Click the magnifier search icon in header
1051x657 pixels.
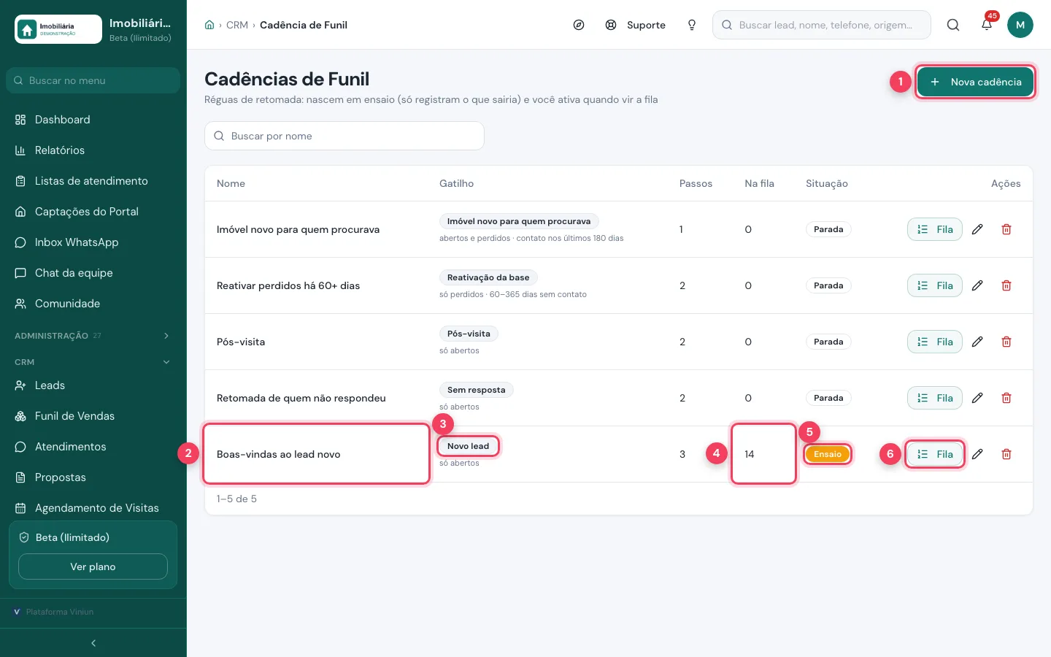click(953, 25)
